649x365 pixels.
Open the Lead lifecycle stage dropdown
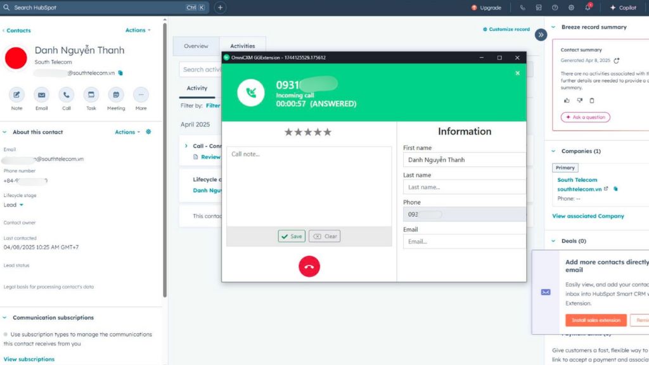tap(14, 205)
